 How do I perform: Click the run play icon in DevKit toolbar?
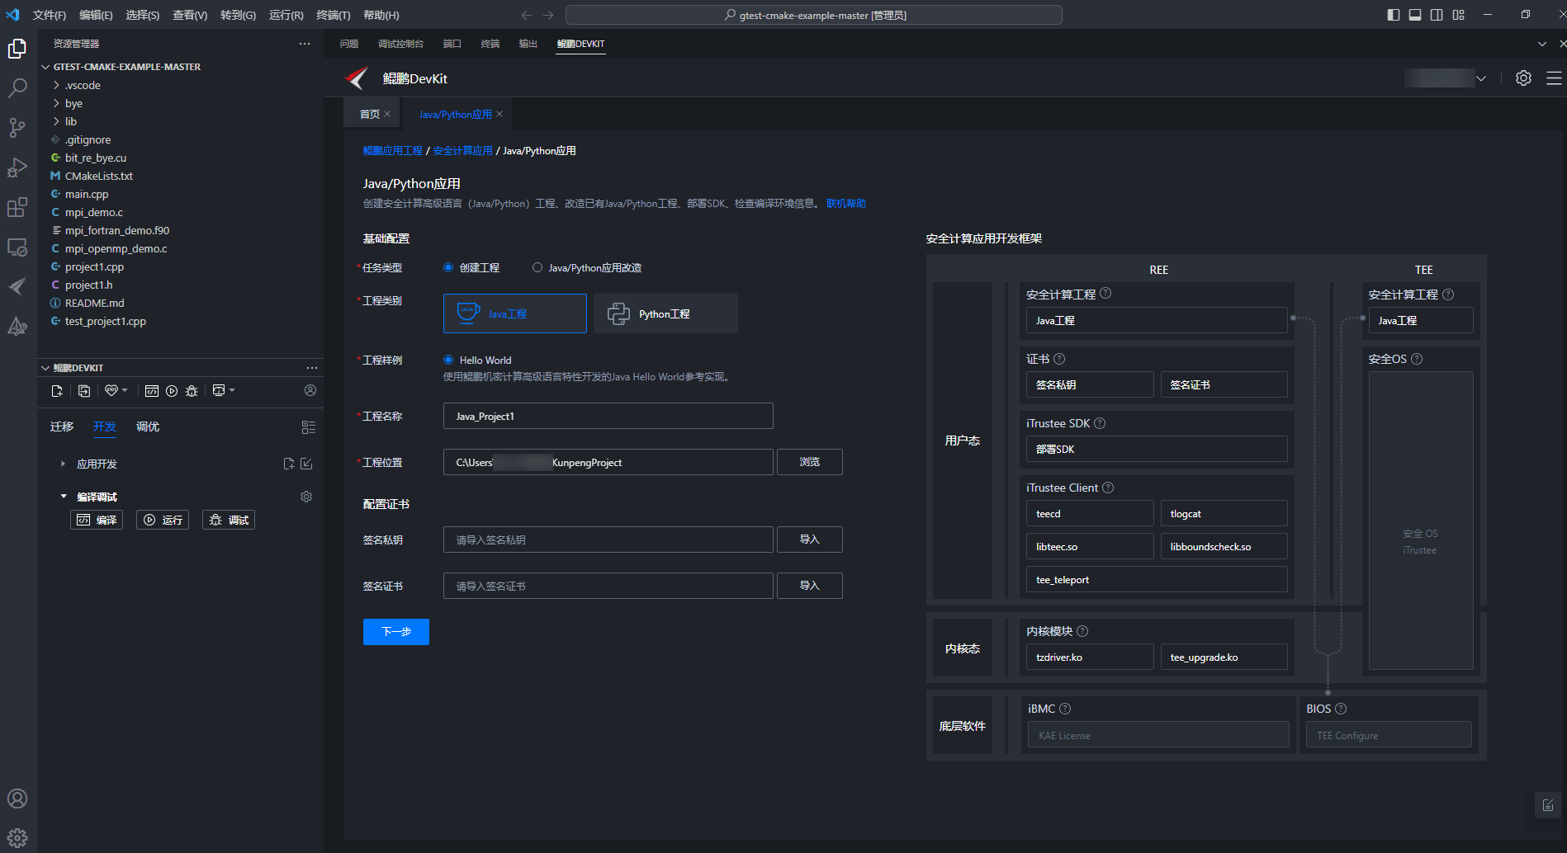pos(172,391)
